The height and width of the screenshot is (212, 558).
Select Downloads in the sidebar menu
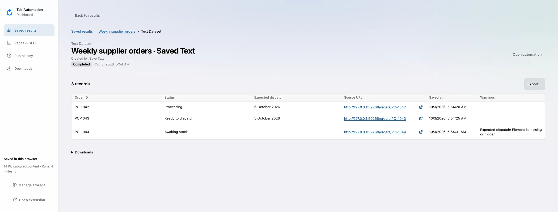[29, 68]
